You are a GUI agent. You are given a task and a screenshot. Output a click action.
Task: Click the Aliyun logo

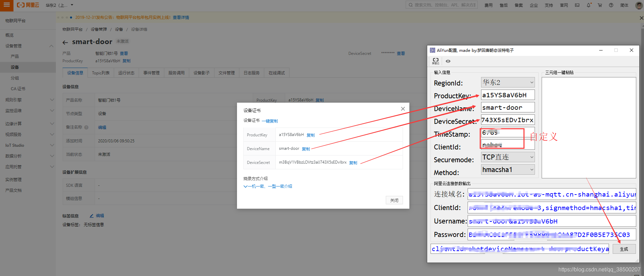28,5
